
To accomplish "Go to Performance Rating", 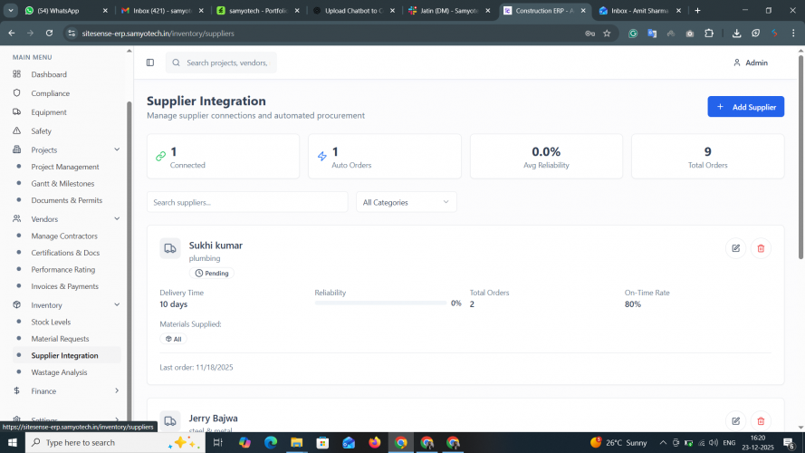I will pyautogui.click(x=63, y=269).
